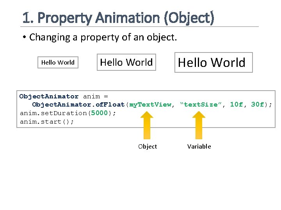Viewport: 281px width, 210px height.
Task: Click the 'anim.setDuration' method call
Action: (53, 113)
